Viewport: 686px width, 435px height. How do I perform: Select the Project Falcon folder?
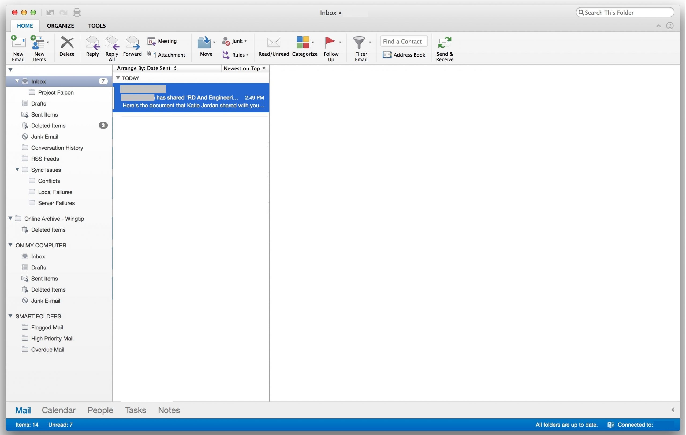tap(55, 92)
